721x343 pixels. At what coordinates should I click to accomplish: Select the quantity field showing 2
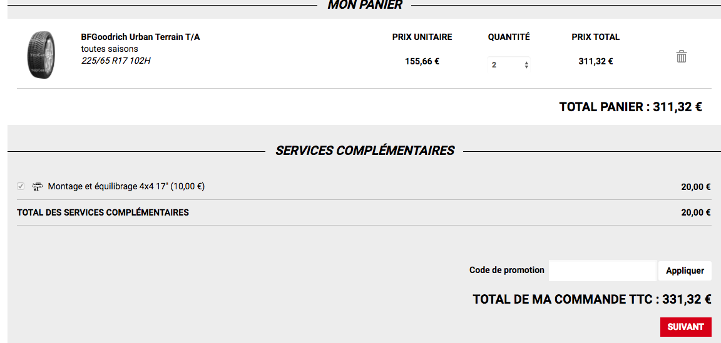[x=509, y=65]
